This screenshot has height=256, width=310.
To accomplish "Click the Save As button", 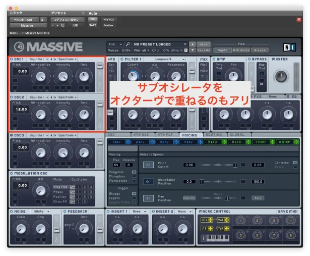I will point(204,50).
